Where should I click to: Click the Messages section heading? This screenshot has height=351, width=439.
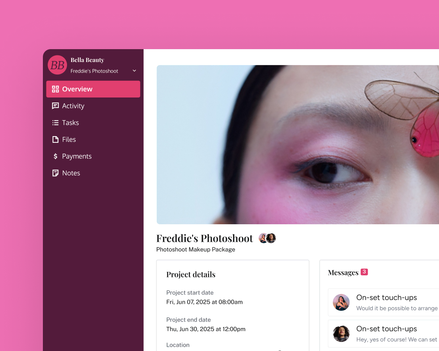point(343,273)
